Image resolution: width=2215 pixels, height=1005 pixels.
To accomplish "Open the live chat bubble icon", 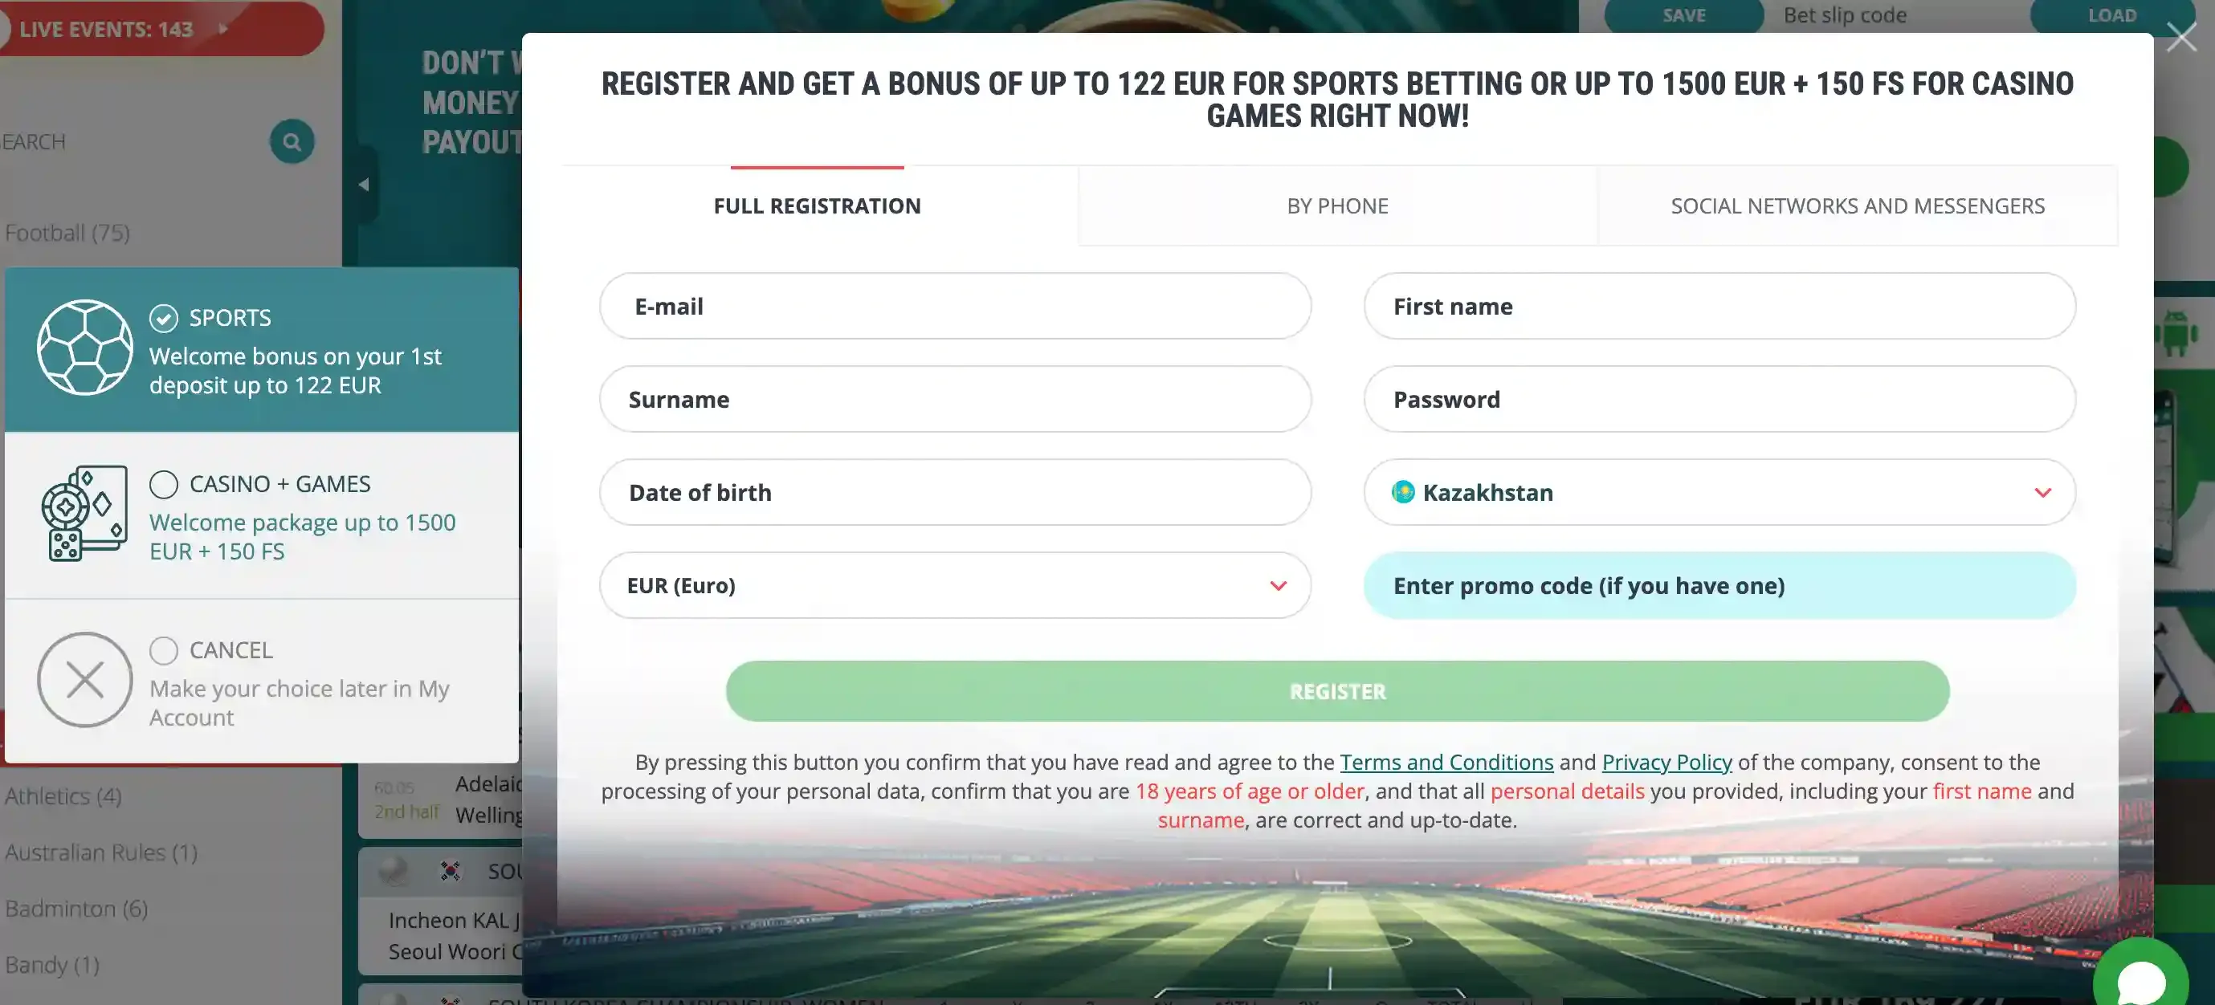I will [2141, 980].
